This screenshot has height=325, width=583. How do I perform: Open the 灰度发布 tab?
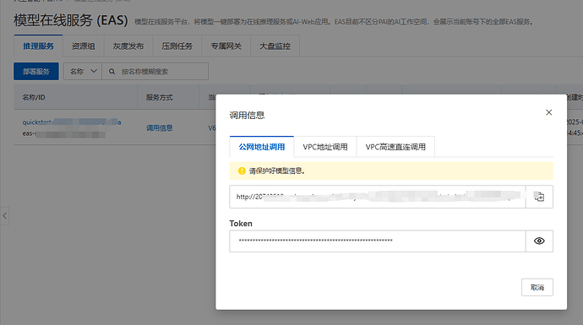click(128, 46)
